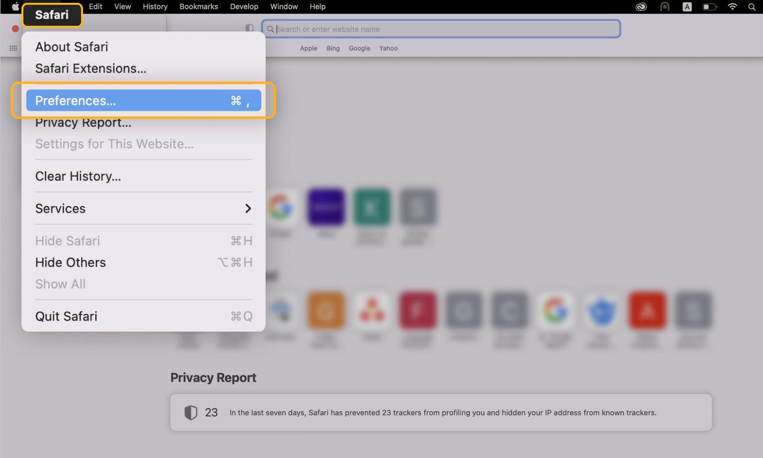Expand the Services submenu
Image resolution: width=763 pixels, height=458 pixels.
[x=143, y=208]
